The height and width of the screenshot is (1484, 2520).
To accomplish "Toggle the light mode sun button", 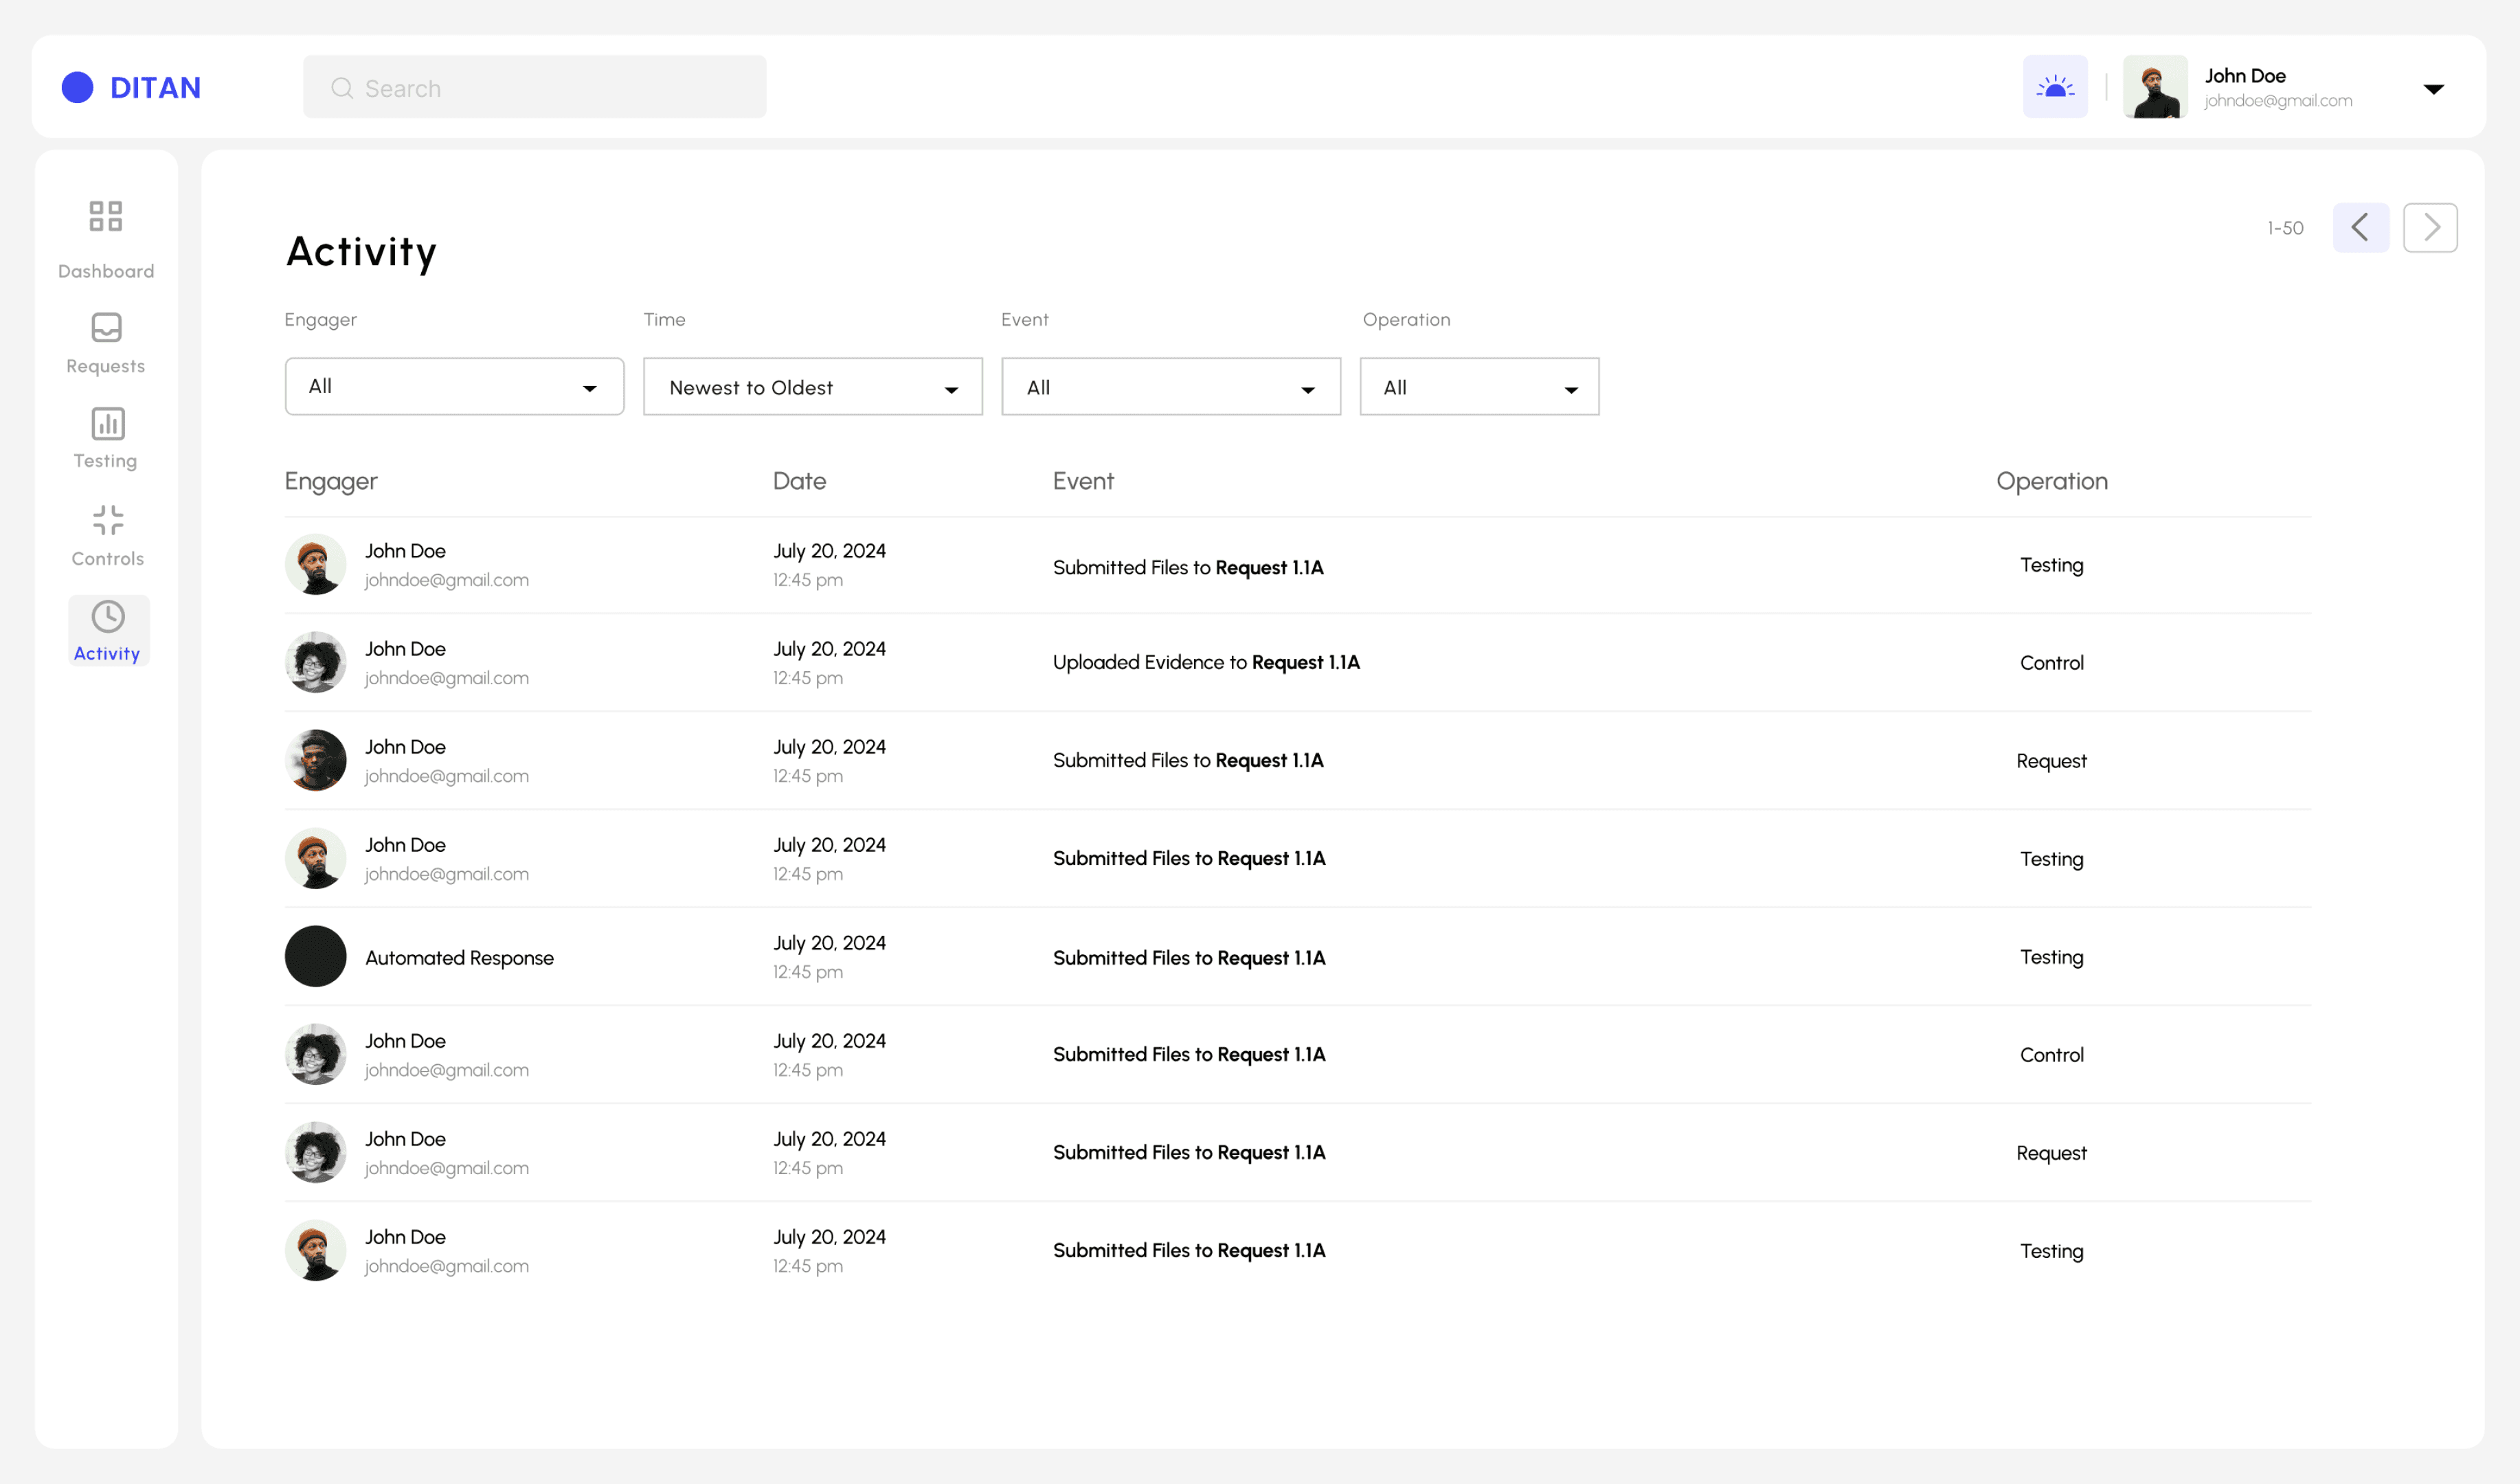I will (x=2055, y=87).
